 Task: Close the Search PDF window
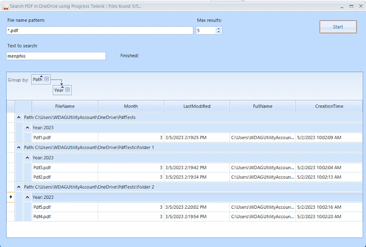point(361,6)
